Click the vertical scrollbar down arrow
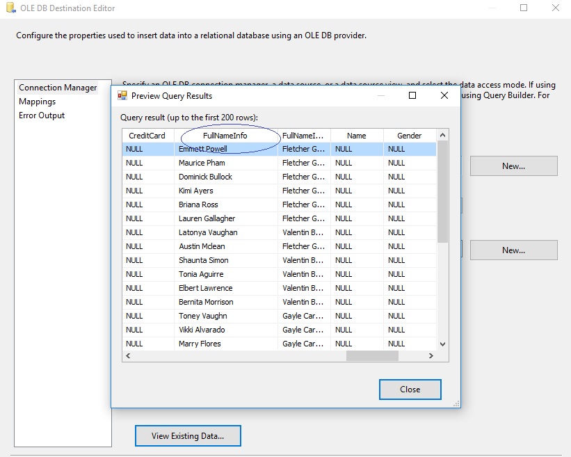Screen dimensions: 571x457 coord(442,344)
